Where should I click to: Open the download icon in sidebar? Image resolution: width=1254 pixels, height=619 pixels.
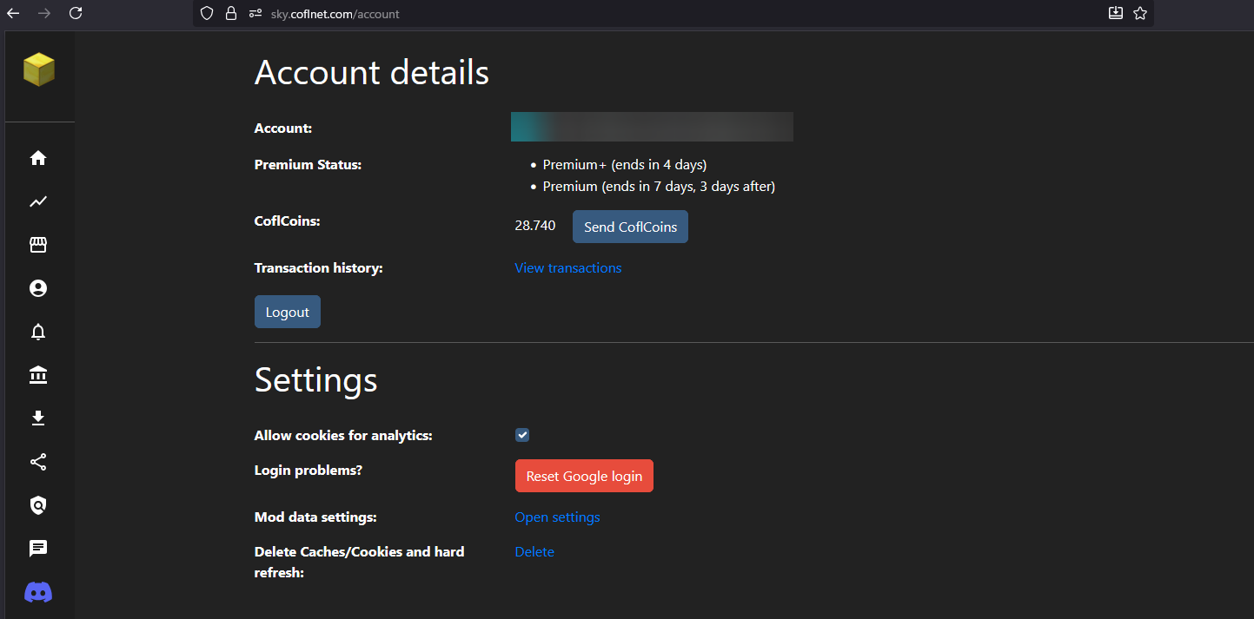coord(38,418)
